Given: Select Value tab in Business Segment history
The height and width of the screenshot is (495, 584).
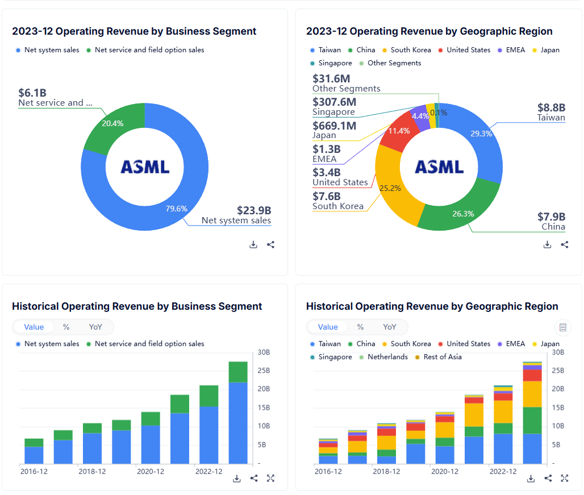Looking at the screenshot, I should 34,327.
